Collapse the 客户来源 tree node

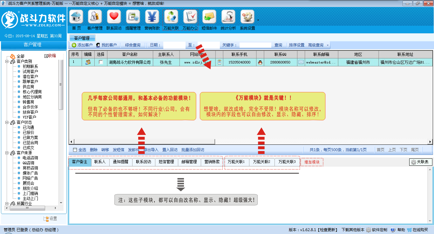(7, 153)
